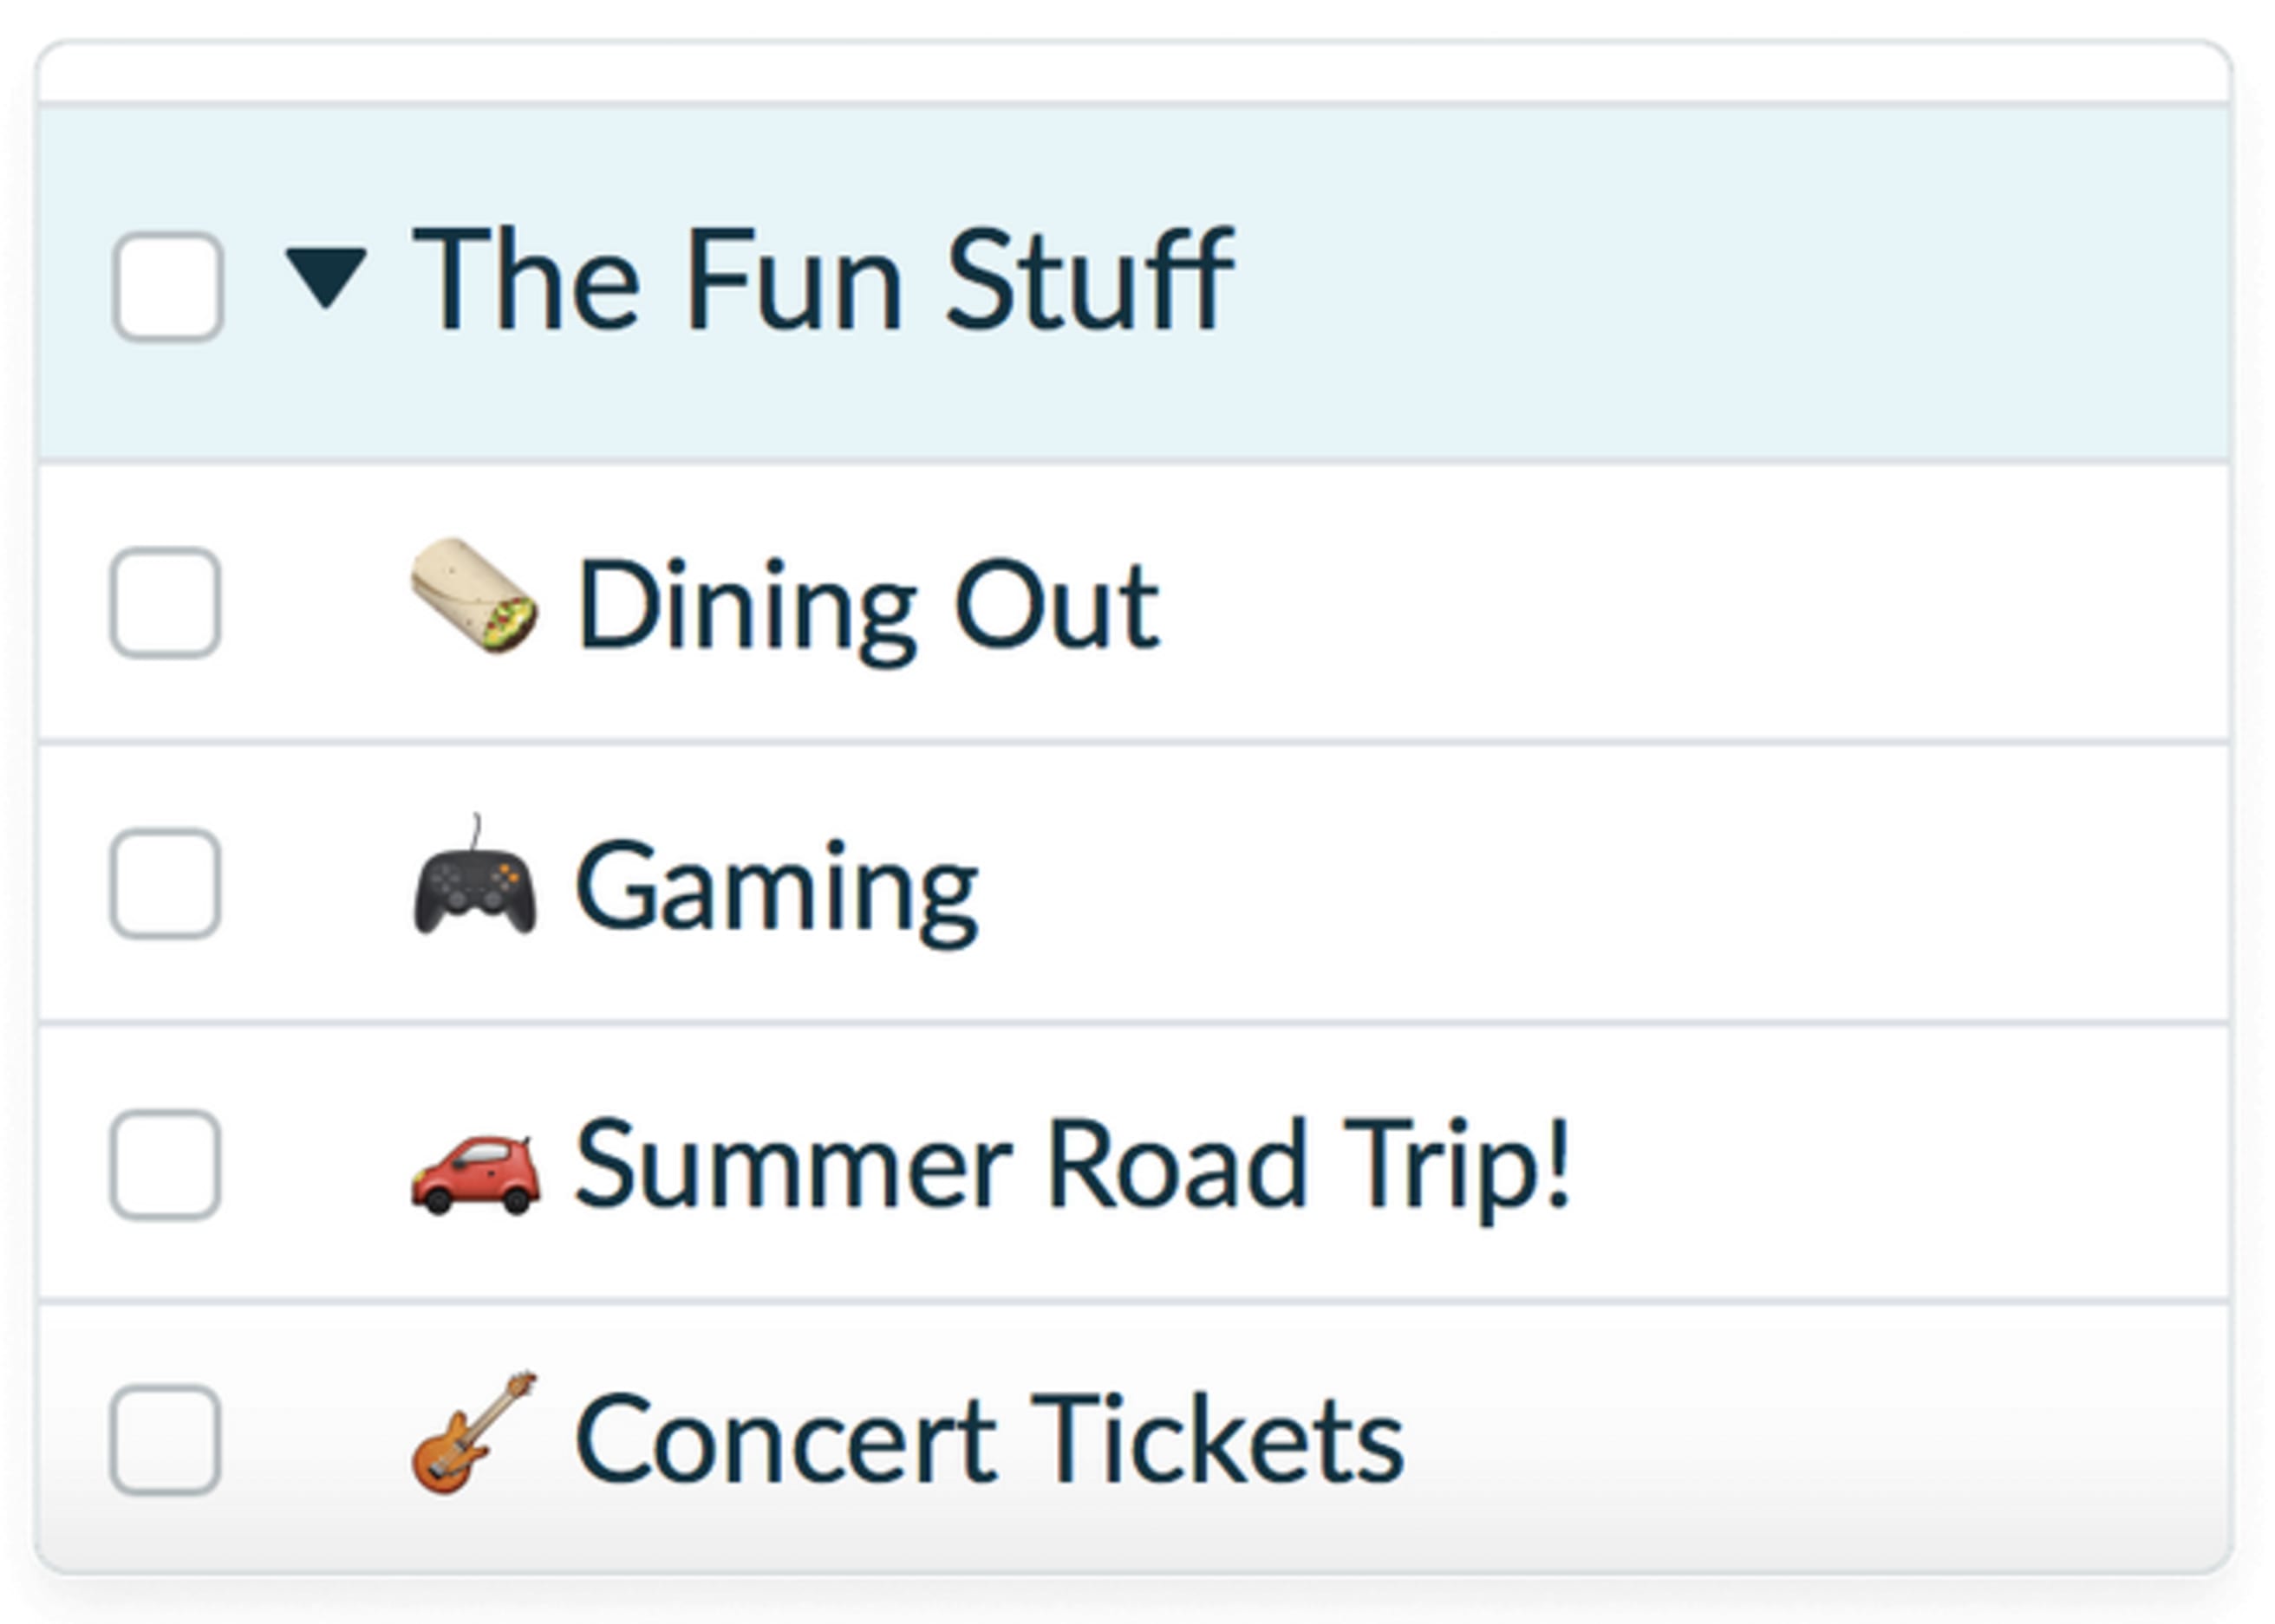Collapse The Fun Stuff group triangle

pos(325,276)
